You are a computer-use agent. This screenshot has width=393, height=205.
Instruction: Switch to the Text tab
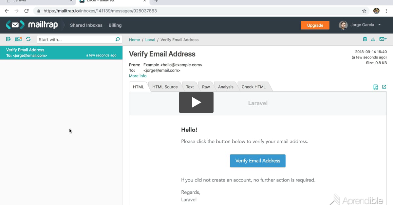point(190,87)
